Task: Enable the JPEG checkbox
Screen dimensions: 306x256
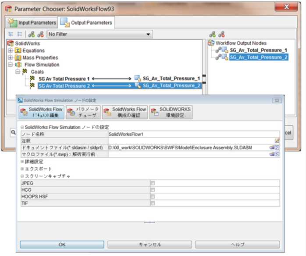Action: click(x=153, y=183)
